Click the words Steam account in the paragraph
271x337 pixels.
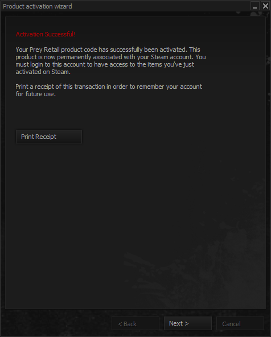(172, 57)
